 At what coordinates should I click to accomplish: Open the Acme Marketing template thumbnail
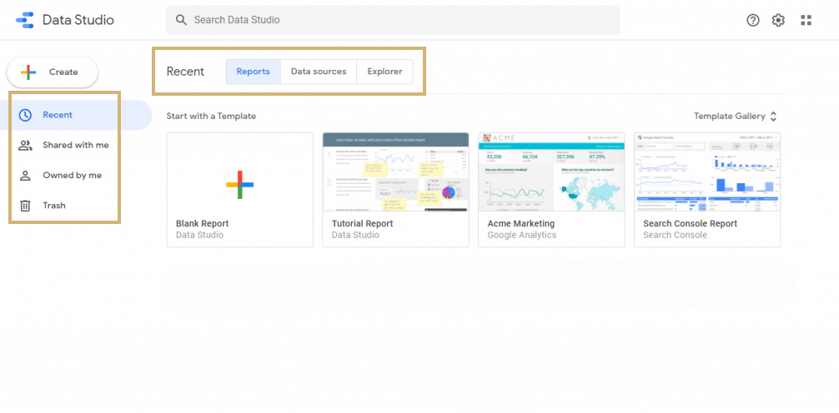(x=551, y=172)
